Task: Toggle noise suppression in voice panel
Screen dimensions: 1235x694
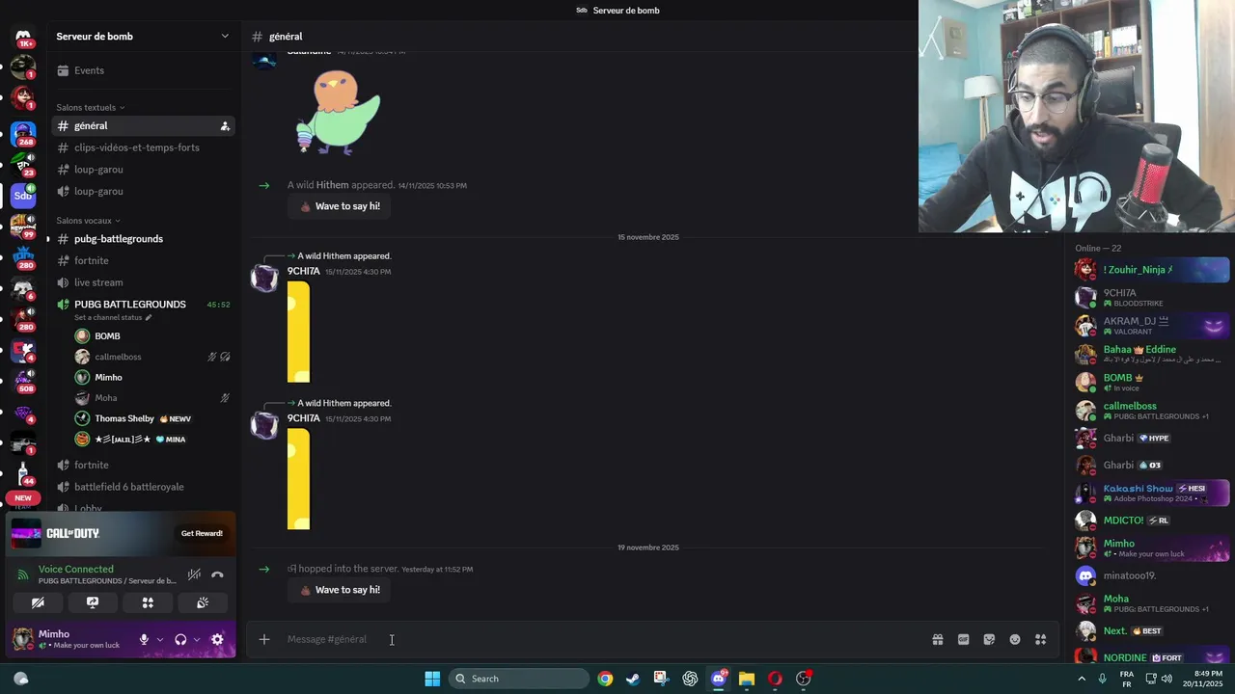Action: 194,574
